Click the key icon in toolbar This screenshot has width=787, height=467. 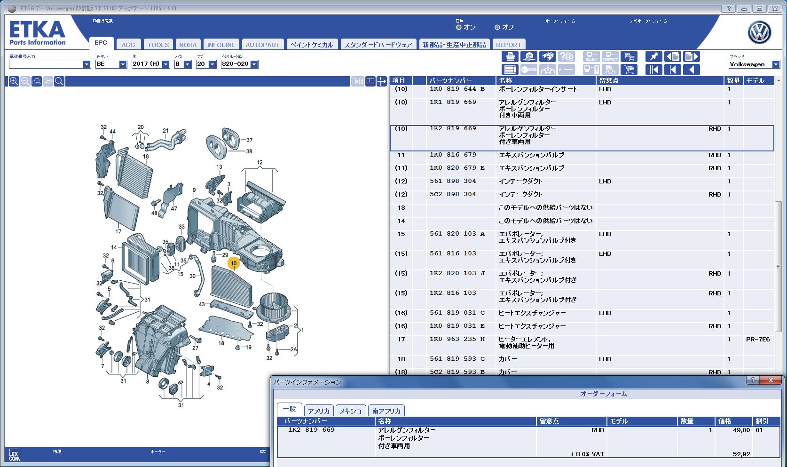(x=528, y=70)
